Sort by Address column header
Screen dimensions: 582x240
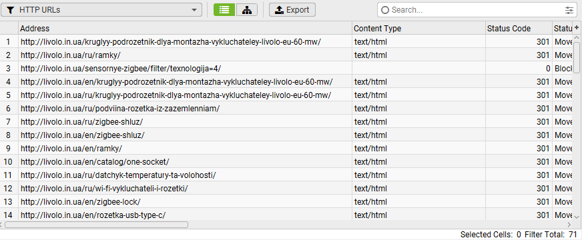pyautogui.click(x=186, y=29)
